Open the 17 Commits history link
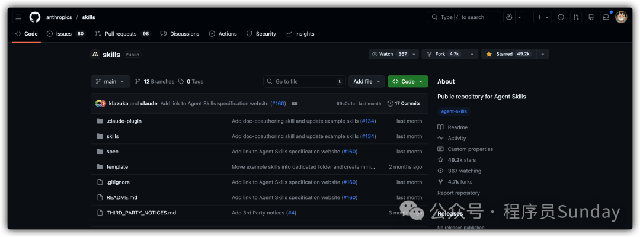The width and height of the screenshot is (640, 237). point(404,104)
